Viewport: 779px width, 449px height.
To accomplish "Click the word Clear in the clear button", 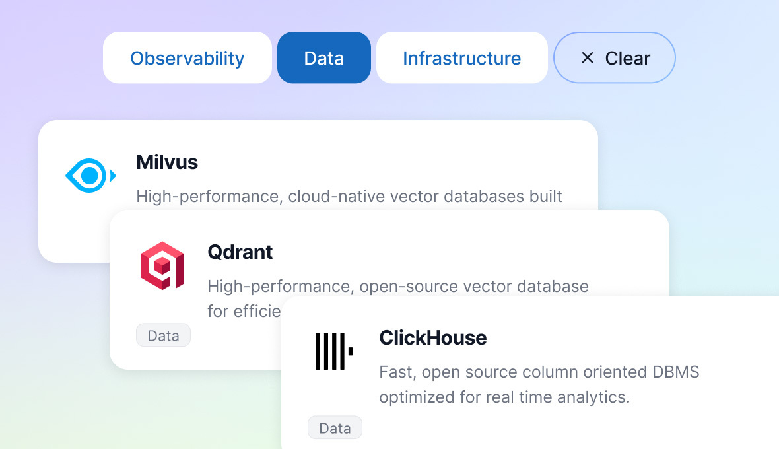I will point(627,59).
